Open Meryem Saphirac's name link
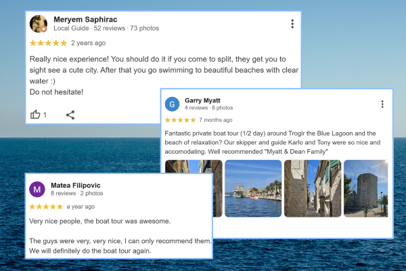 click(85, 19)
